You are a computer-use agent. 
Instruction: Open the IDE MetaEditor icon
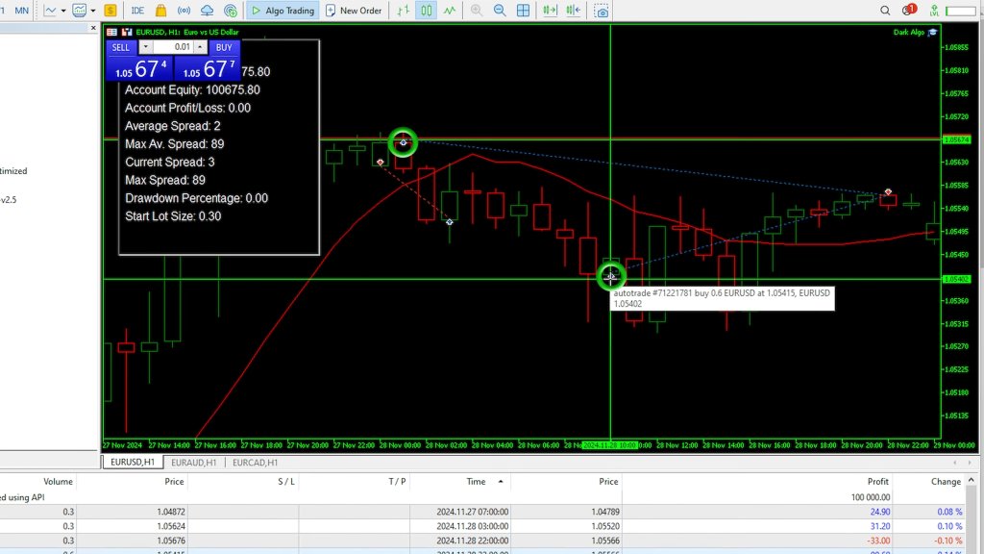point(137,11)
